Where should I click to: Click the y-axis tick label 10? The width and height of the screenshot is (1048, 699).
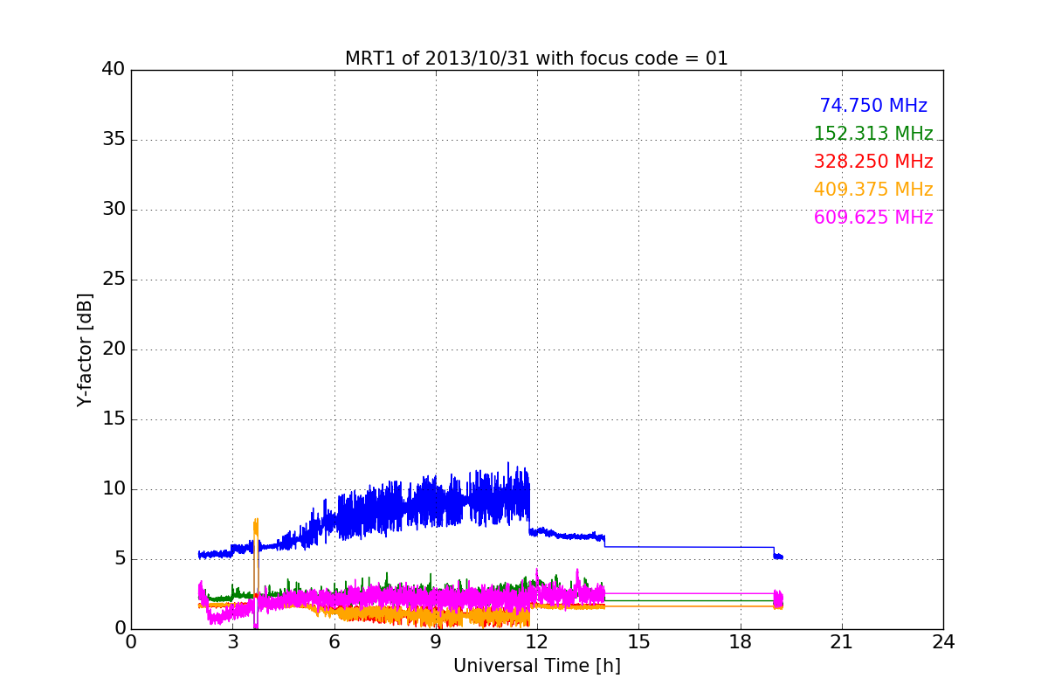click(114, 489)
